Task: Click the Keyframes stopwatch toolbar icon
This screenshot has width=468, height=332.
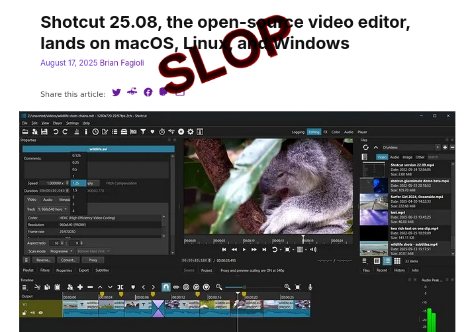Action: 162,132
